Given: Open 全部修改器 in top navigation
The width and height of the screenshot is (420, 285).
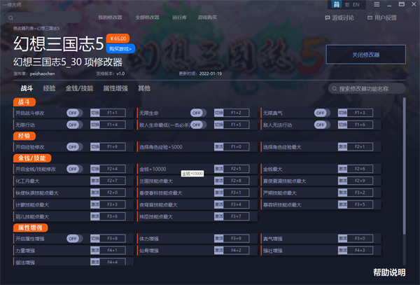Looking at the screenshot, I should pyautogui.click(x=147, y=18).
